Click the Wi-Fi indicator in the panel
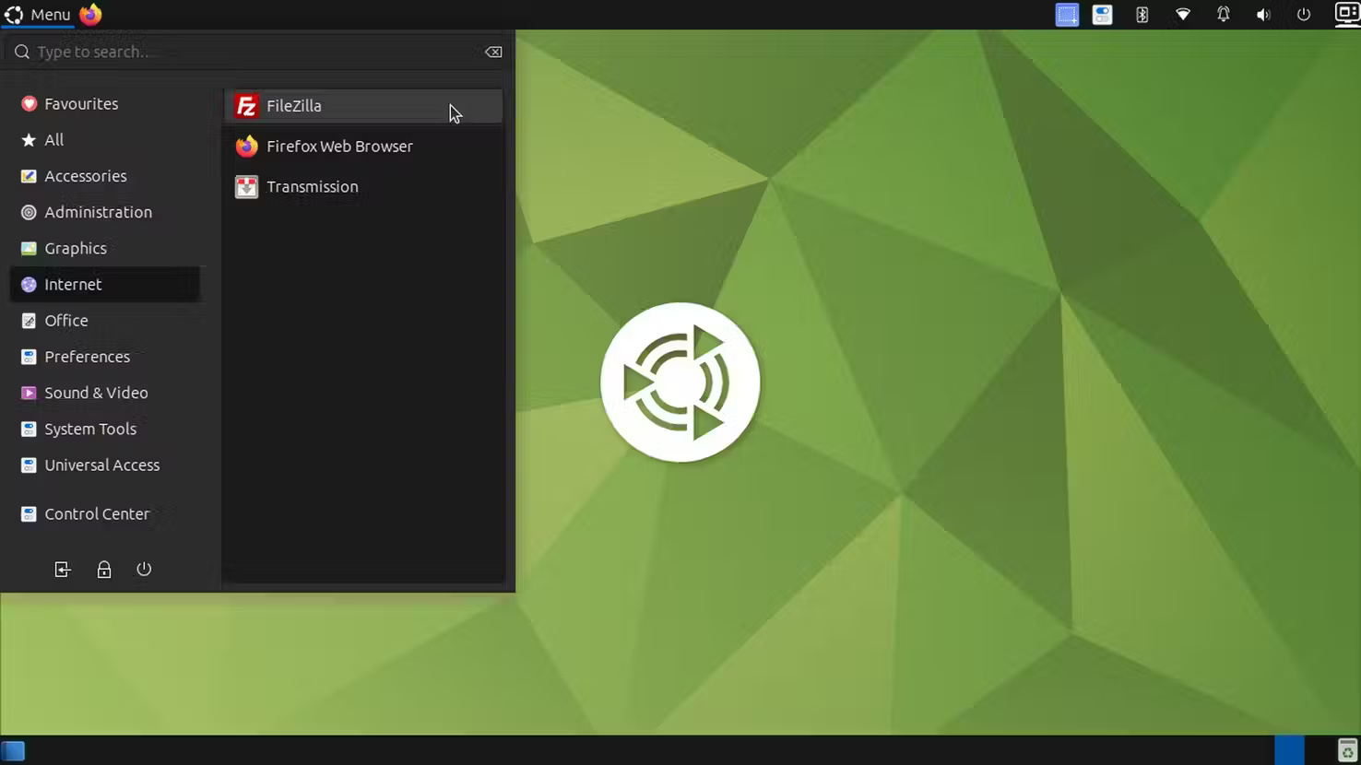The width and height of the screenshot is (1361, 765). click(1182, 15)
